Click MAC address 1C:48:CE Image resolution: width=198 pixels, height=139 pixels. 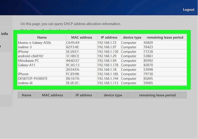point(73,56)
